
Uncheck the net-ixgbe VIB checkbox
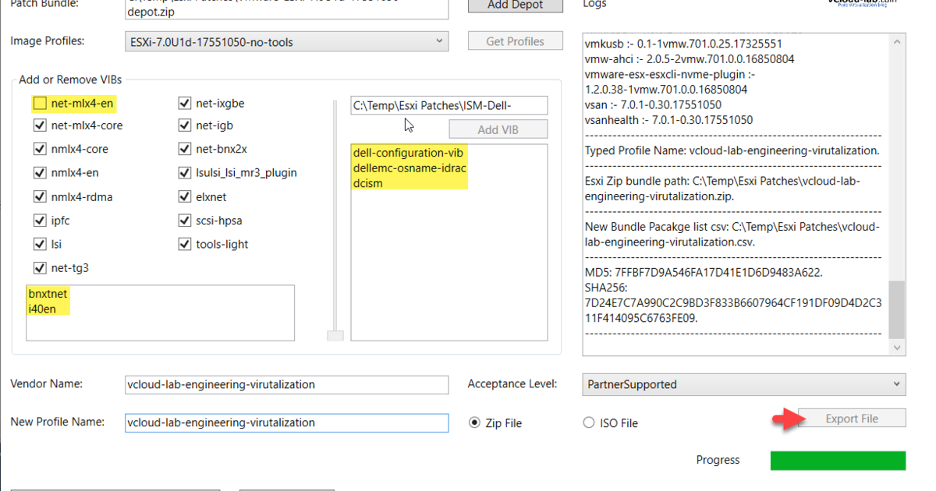coord(185,103)
